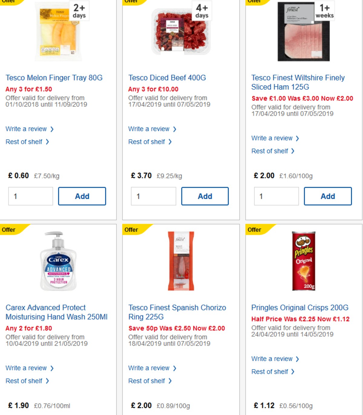Expand rest of shelf chevron beside Wiltshire Ham
Viewport: 363px width, 415px height.
click(292, 151)
